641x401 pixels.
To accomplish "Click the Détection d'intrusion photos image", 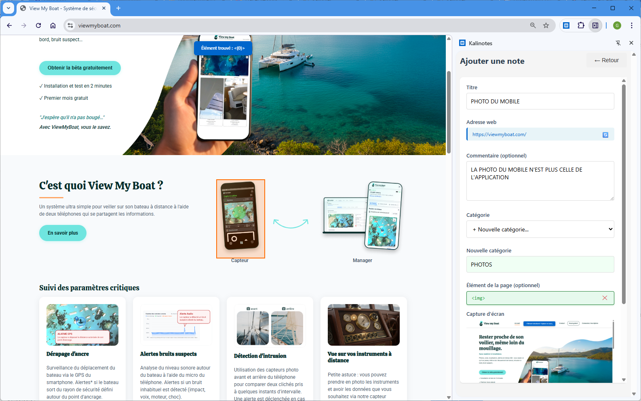I will point(270,326).
